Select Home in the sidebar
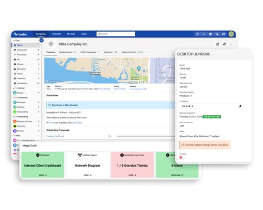 pos(26,45)
